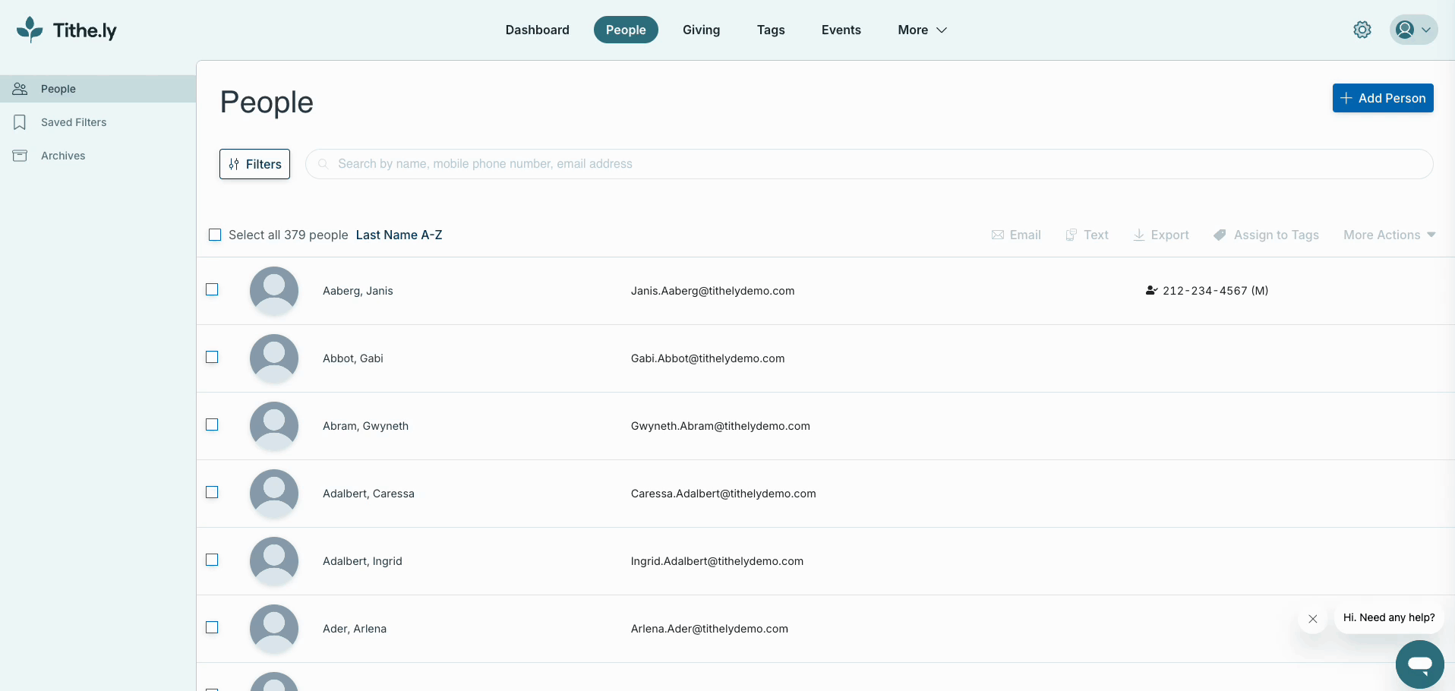The width and height of the screenshot is (1455, 691).
Task: Check the box for Abbot, Gabi
Action: coord(212,357)
